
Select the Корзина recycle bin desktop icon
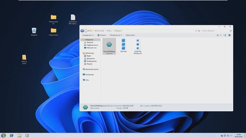click(34, 32)
